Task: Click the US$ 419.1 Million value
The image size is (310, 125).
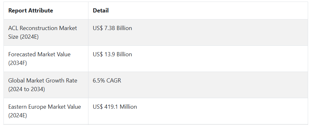Action: pos(115,106)
